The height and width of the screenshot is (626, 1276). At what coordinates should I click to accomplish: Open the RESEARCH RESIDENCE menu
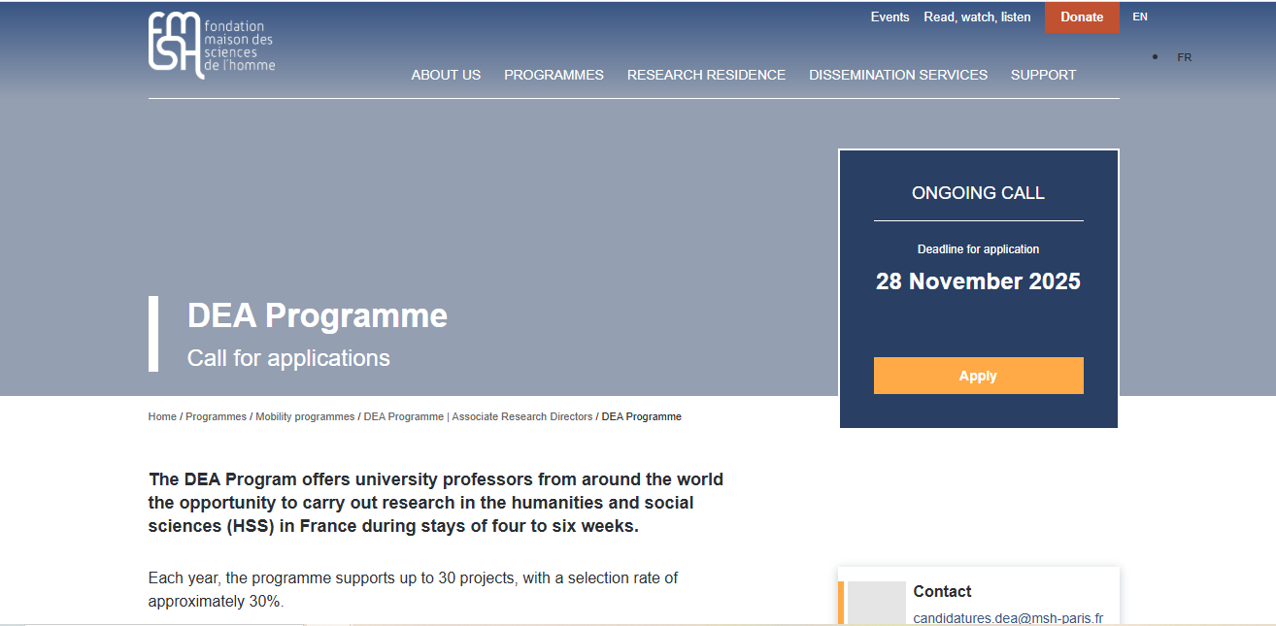pos(706,75)
